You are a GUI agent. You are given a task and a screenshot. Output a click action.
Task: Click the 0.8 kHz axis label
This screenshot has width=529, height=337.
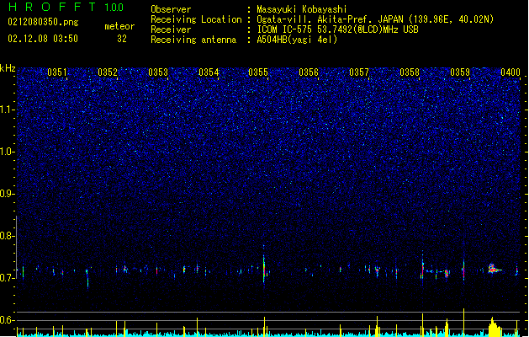tap(8, 236)
